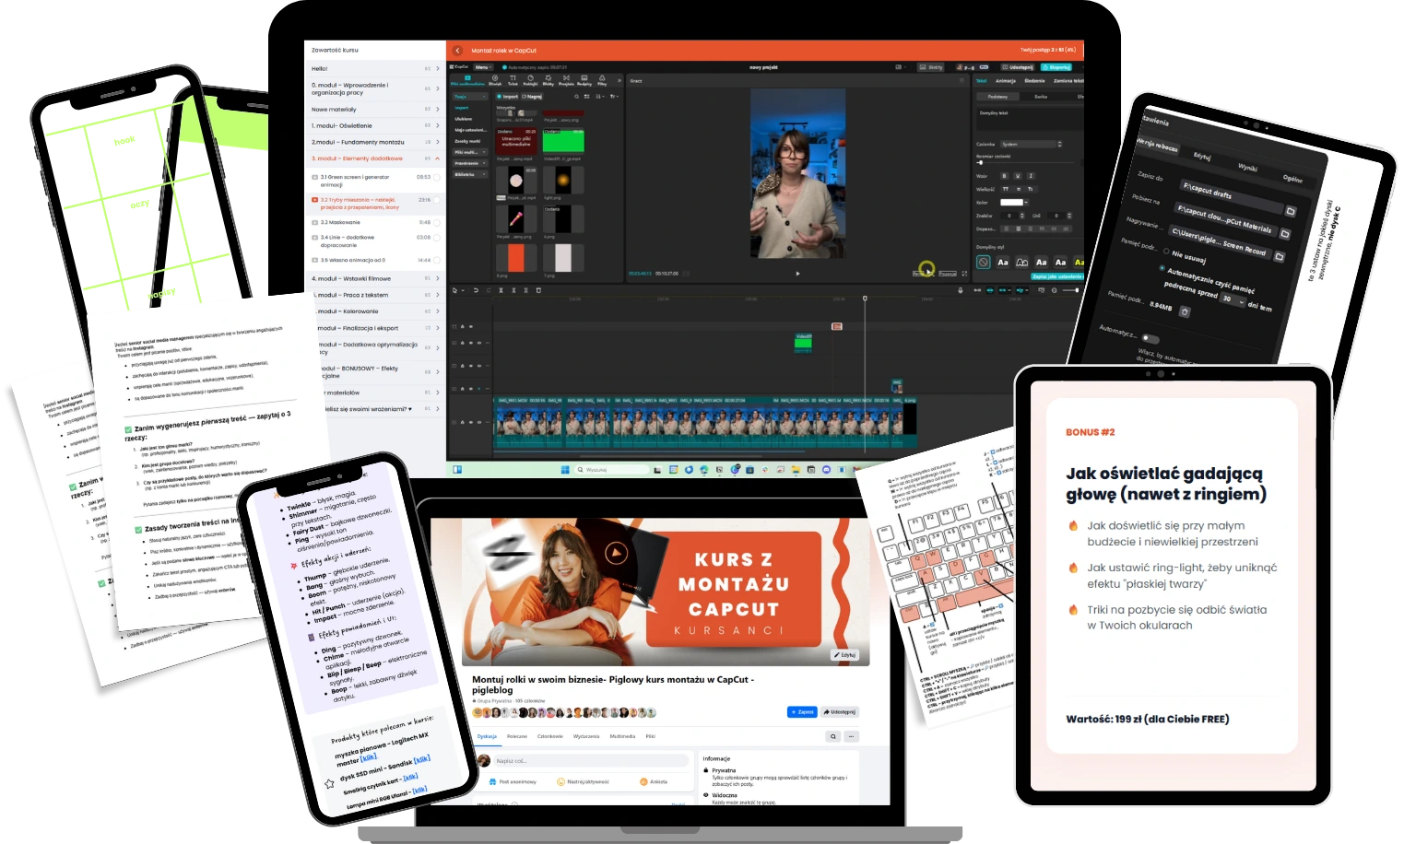Mark lesson 3.3 Maskowanie as complete
Screen dimensions: 1404x844
437,222
